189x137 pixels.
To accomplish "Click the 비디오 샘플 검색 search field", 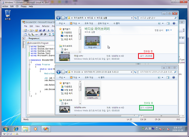I will (x=158, y=18).
